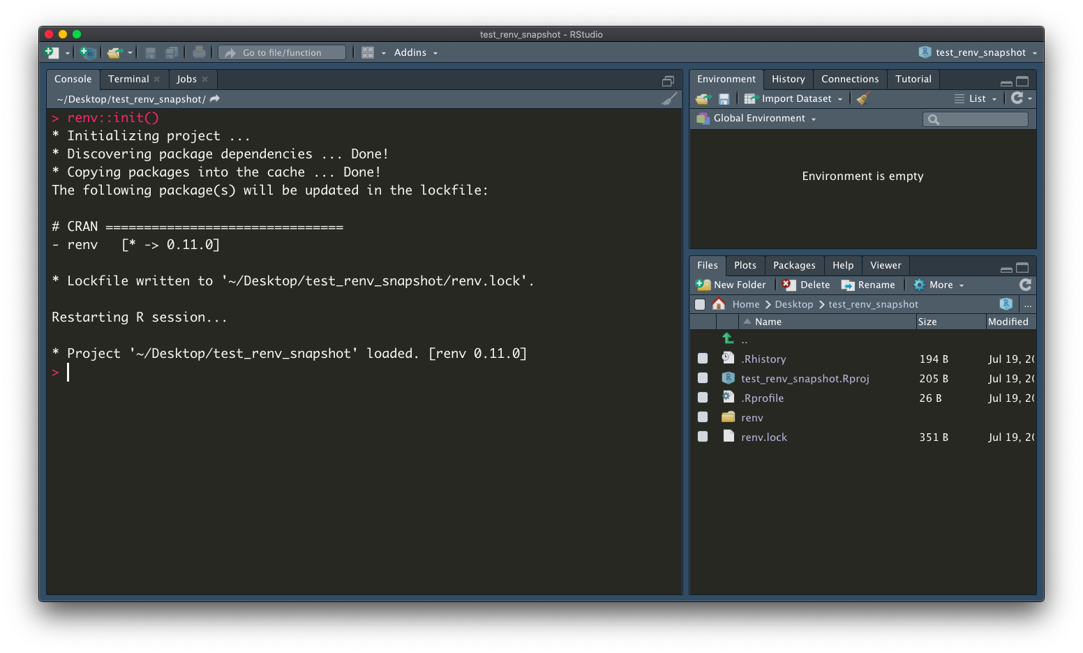Save the workspace in the Environment pane
Image resolution: width=1083 pixels, height=653 pixels.
[724, 99]
